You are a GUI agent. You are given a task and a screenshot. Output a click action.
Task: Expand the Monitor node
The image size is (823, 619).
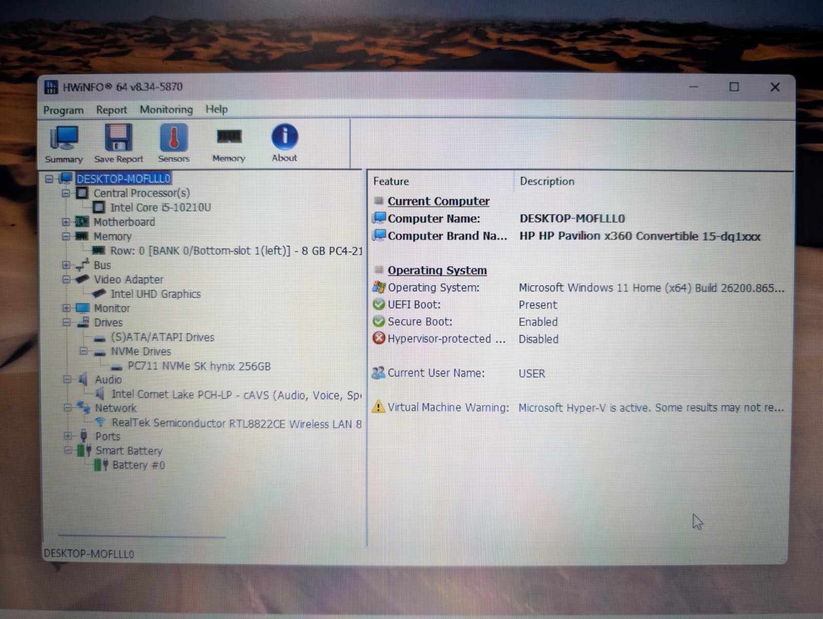pyautogui.click(x=66, y=308)
